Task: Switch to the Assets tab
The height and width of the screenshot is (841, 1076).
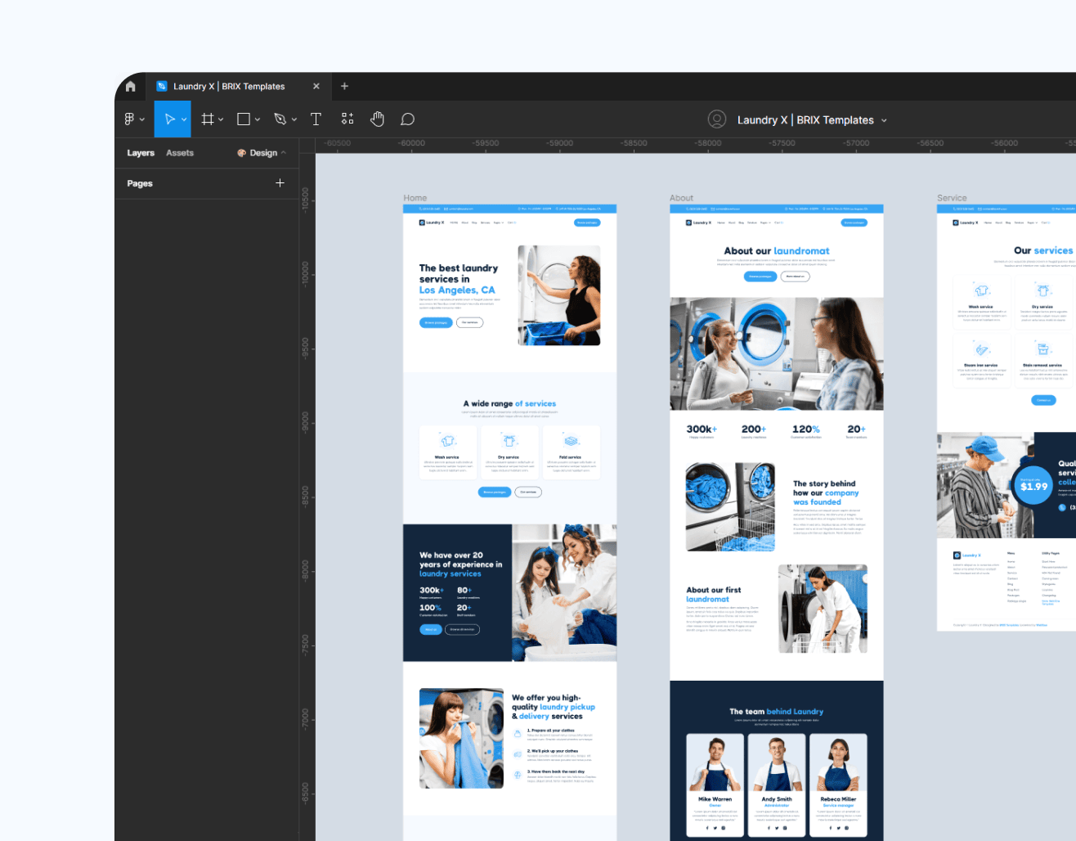Action: tap(179, 152)
